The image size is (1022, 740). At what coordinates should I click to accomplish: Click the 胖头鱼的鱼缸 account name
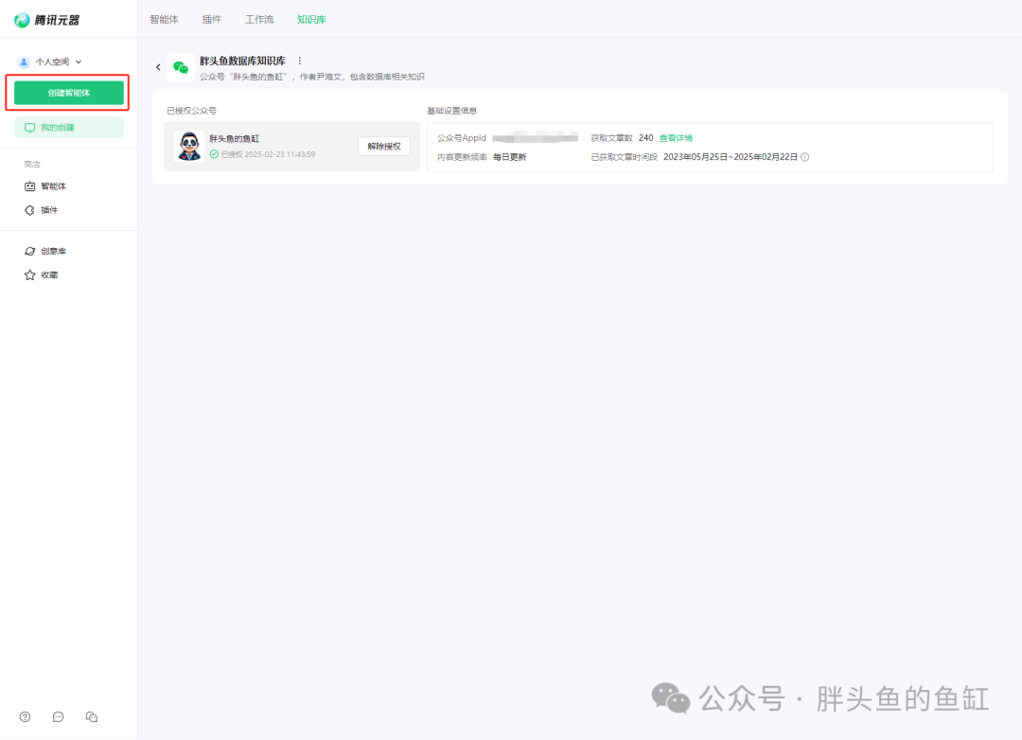coord(234,138)
